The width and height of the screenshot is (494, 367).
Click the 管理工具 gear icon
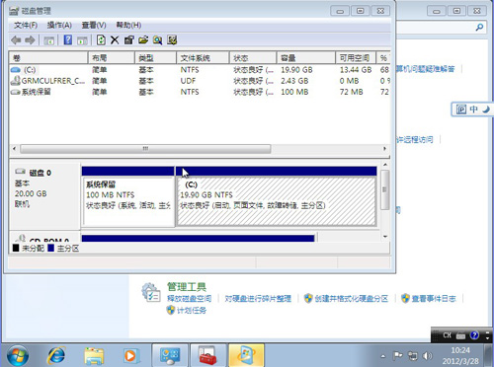pos(151,292)
